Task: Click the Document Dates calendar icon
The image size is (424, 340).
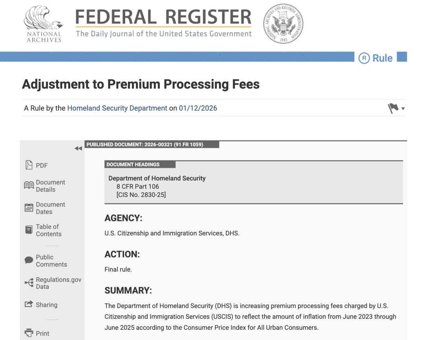Action: tap(29, 208)
